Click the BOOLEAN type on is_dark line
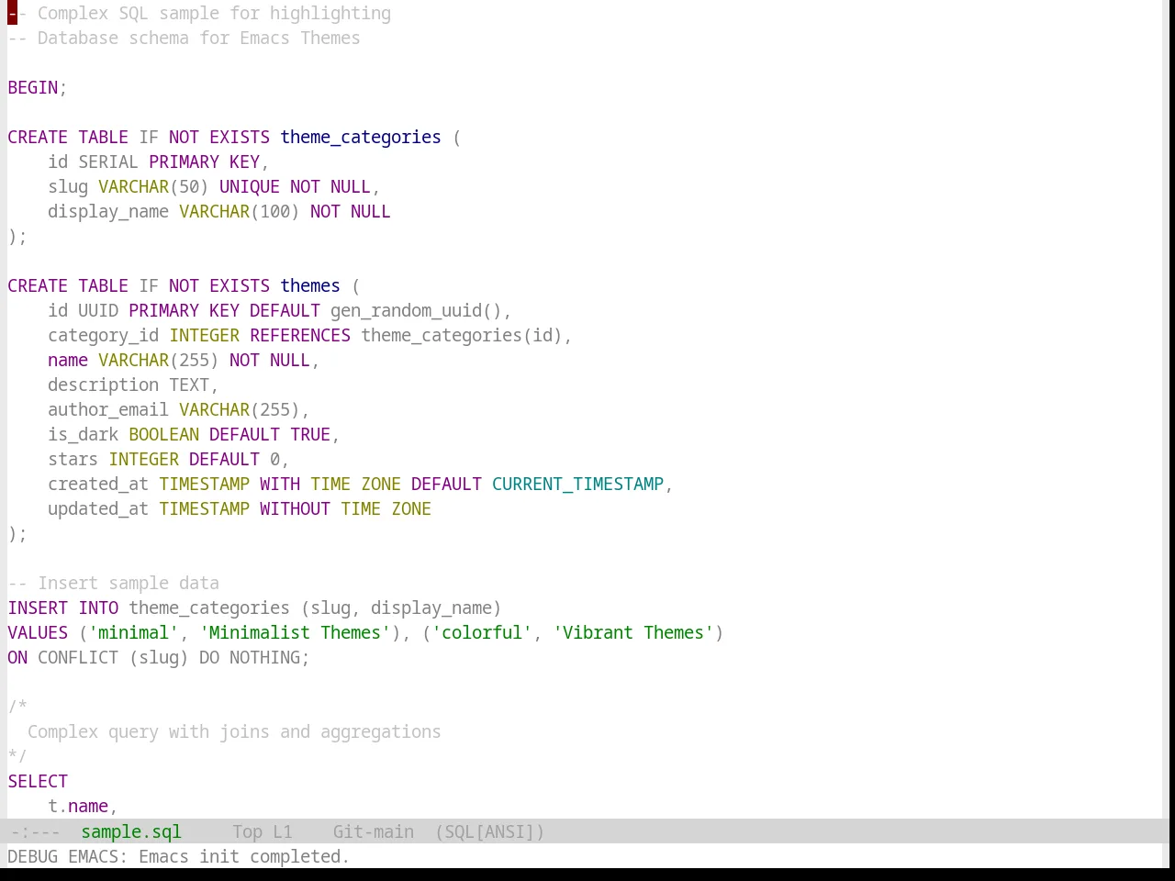 coord(163,434)
